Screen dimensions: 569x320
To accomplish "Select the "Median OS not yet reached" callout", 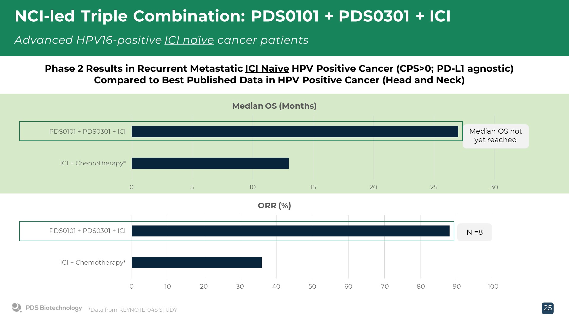I will tap(496, 136).
